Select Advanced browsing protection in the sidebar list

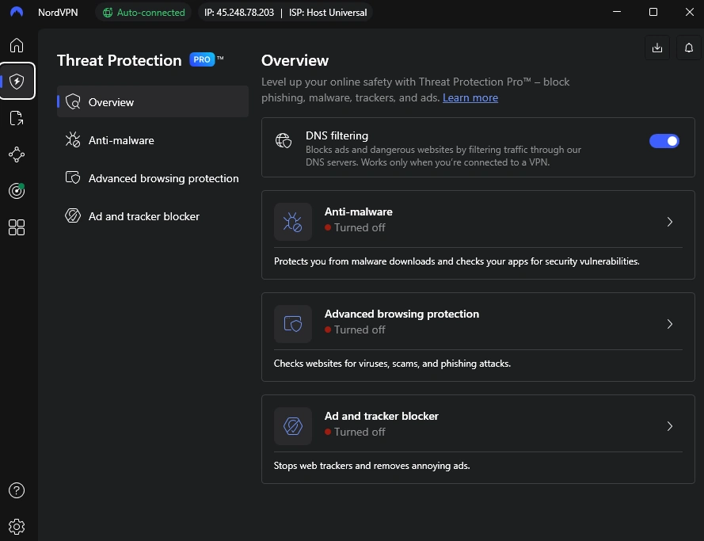click(x=163, y=178)
